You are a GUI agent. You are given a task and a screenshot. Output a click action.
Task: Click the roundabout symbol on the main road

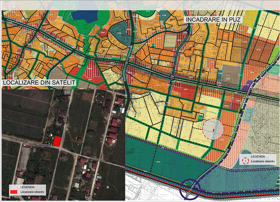tap(172, 78)
